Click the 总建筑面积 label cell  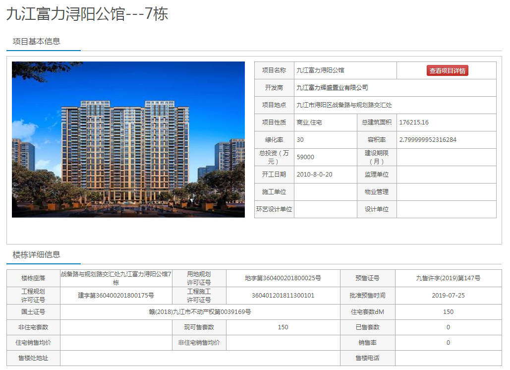[377, 123]
